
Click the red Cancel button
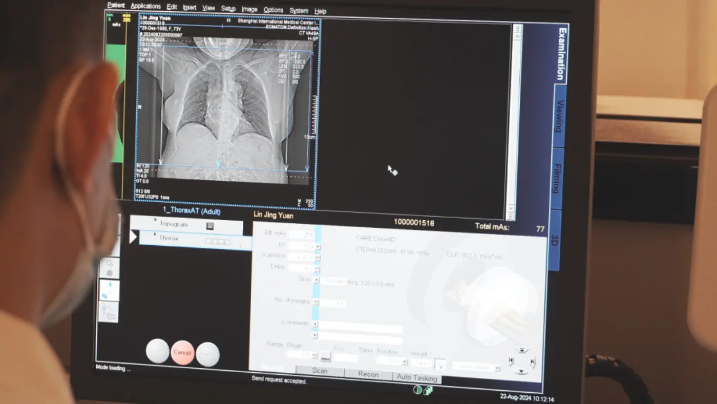coord(182,352)
